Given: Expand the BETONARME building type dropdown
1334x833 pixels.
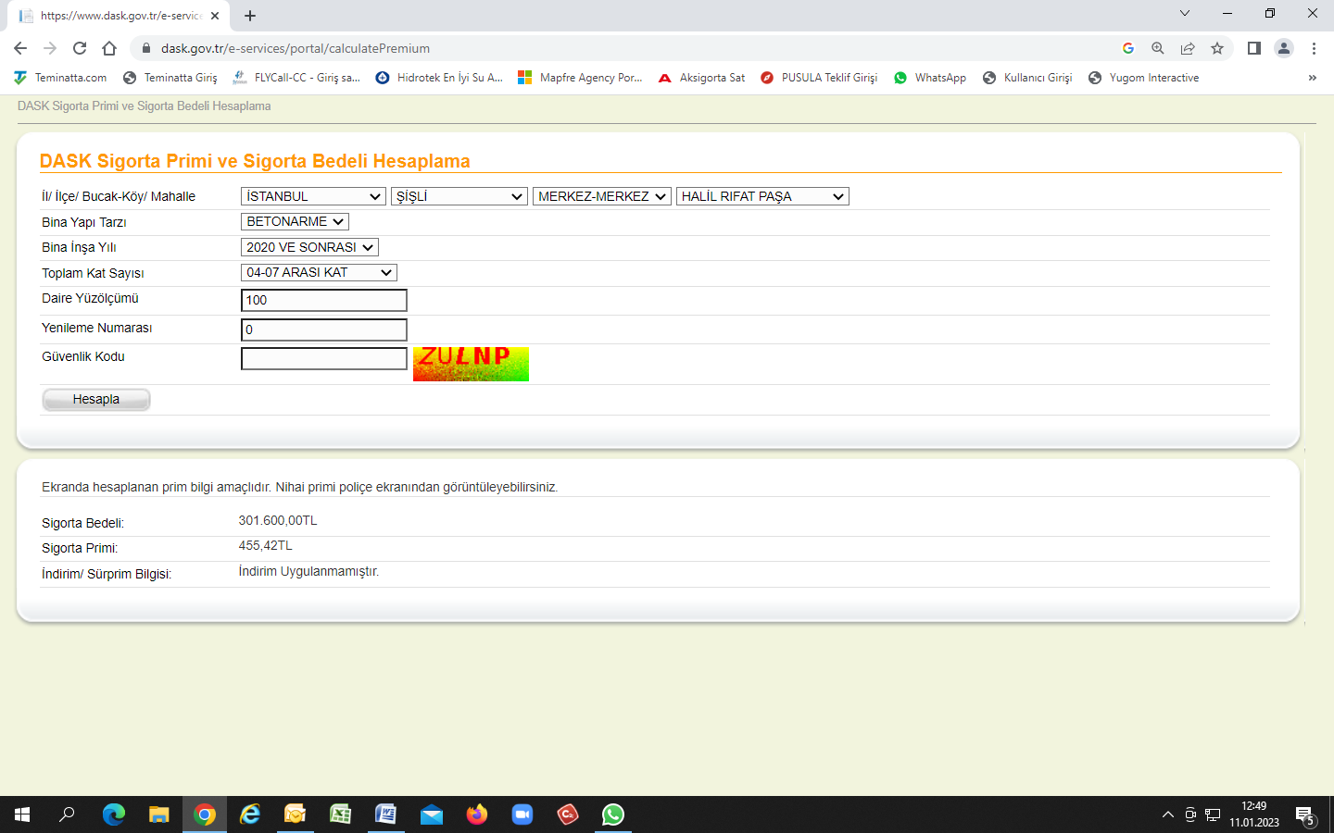Looking at the screenshot, I should coord(295,222).
